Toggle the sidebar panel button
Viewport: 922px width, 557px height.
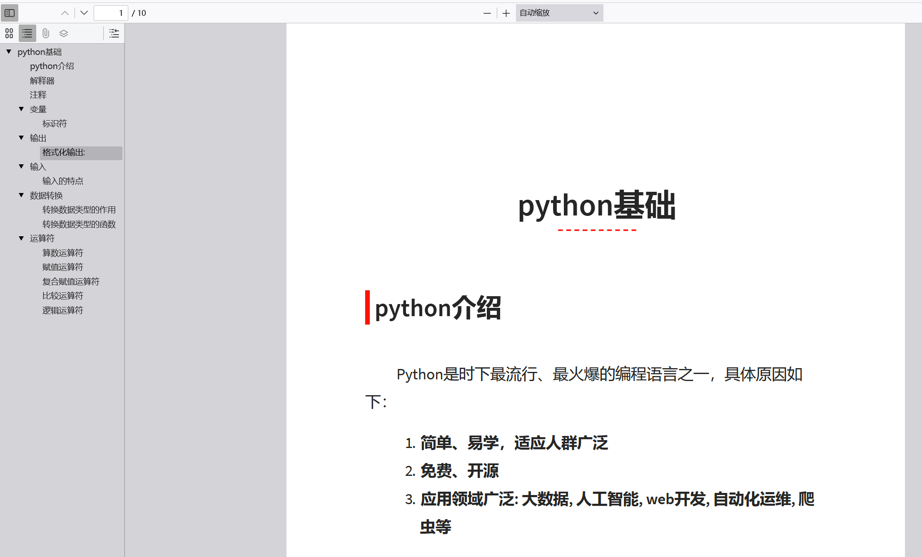tap(10, 13)
